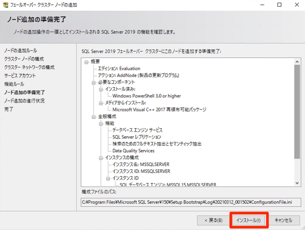305x230 pixels.
Task: Select the Data Quality Services row
Action: (x=133, y=151)
